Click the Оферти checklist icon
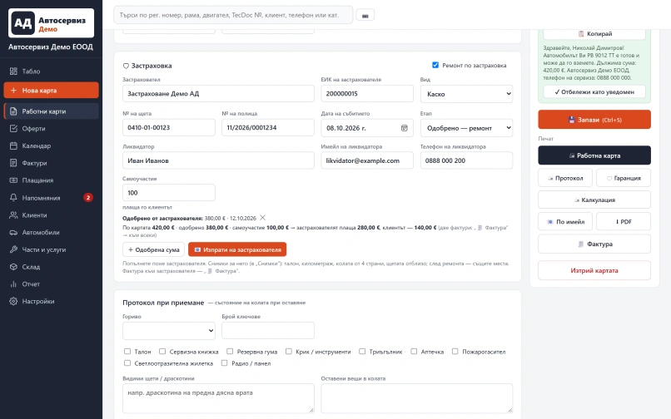This screenshot has width=671, height=419. coord(13,128)
